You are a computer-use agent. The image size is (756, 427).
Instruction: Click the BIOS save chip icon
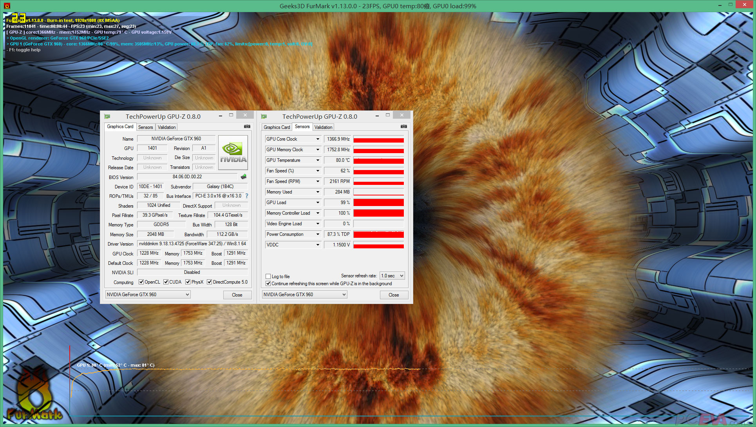tap(244, 177)
